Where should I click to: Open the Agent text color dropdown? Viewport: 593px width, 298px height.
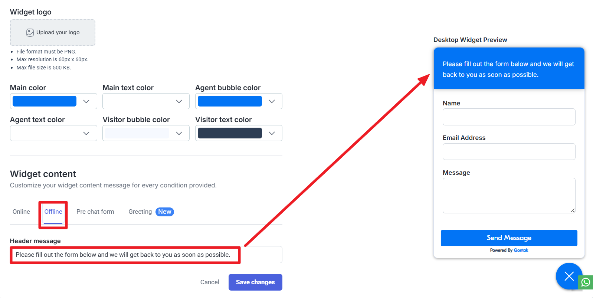tap(86, 133)
